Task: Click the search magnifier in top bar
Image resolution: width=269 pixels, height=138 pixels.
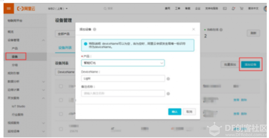Action: coord(105,8)
